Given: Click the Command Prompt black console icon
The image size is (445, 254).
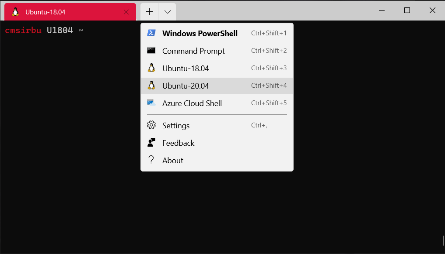Looking at the screenshot, I should tap(151, 50).
